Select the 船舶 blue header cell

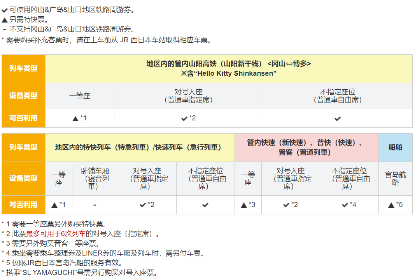pos(395,148)
